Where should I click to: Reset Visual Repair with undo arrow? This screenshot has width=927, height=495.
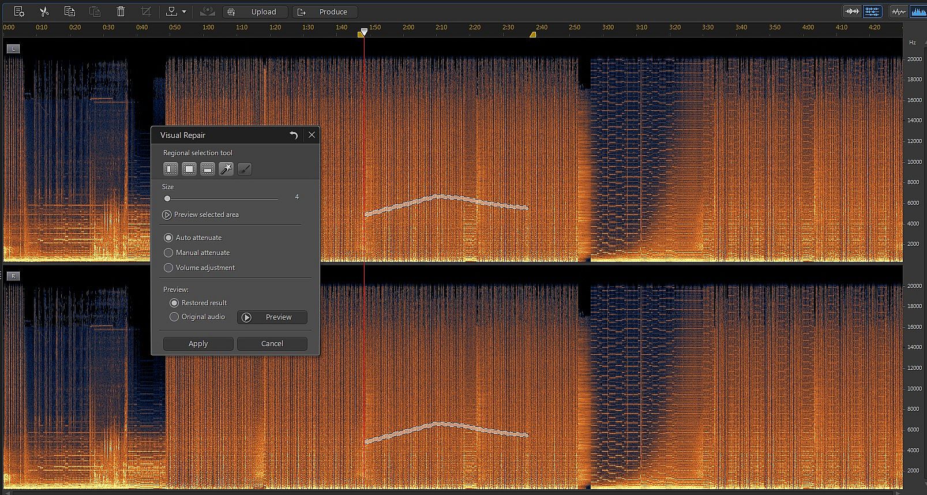[x=294, y=135]
